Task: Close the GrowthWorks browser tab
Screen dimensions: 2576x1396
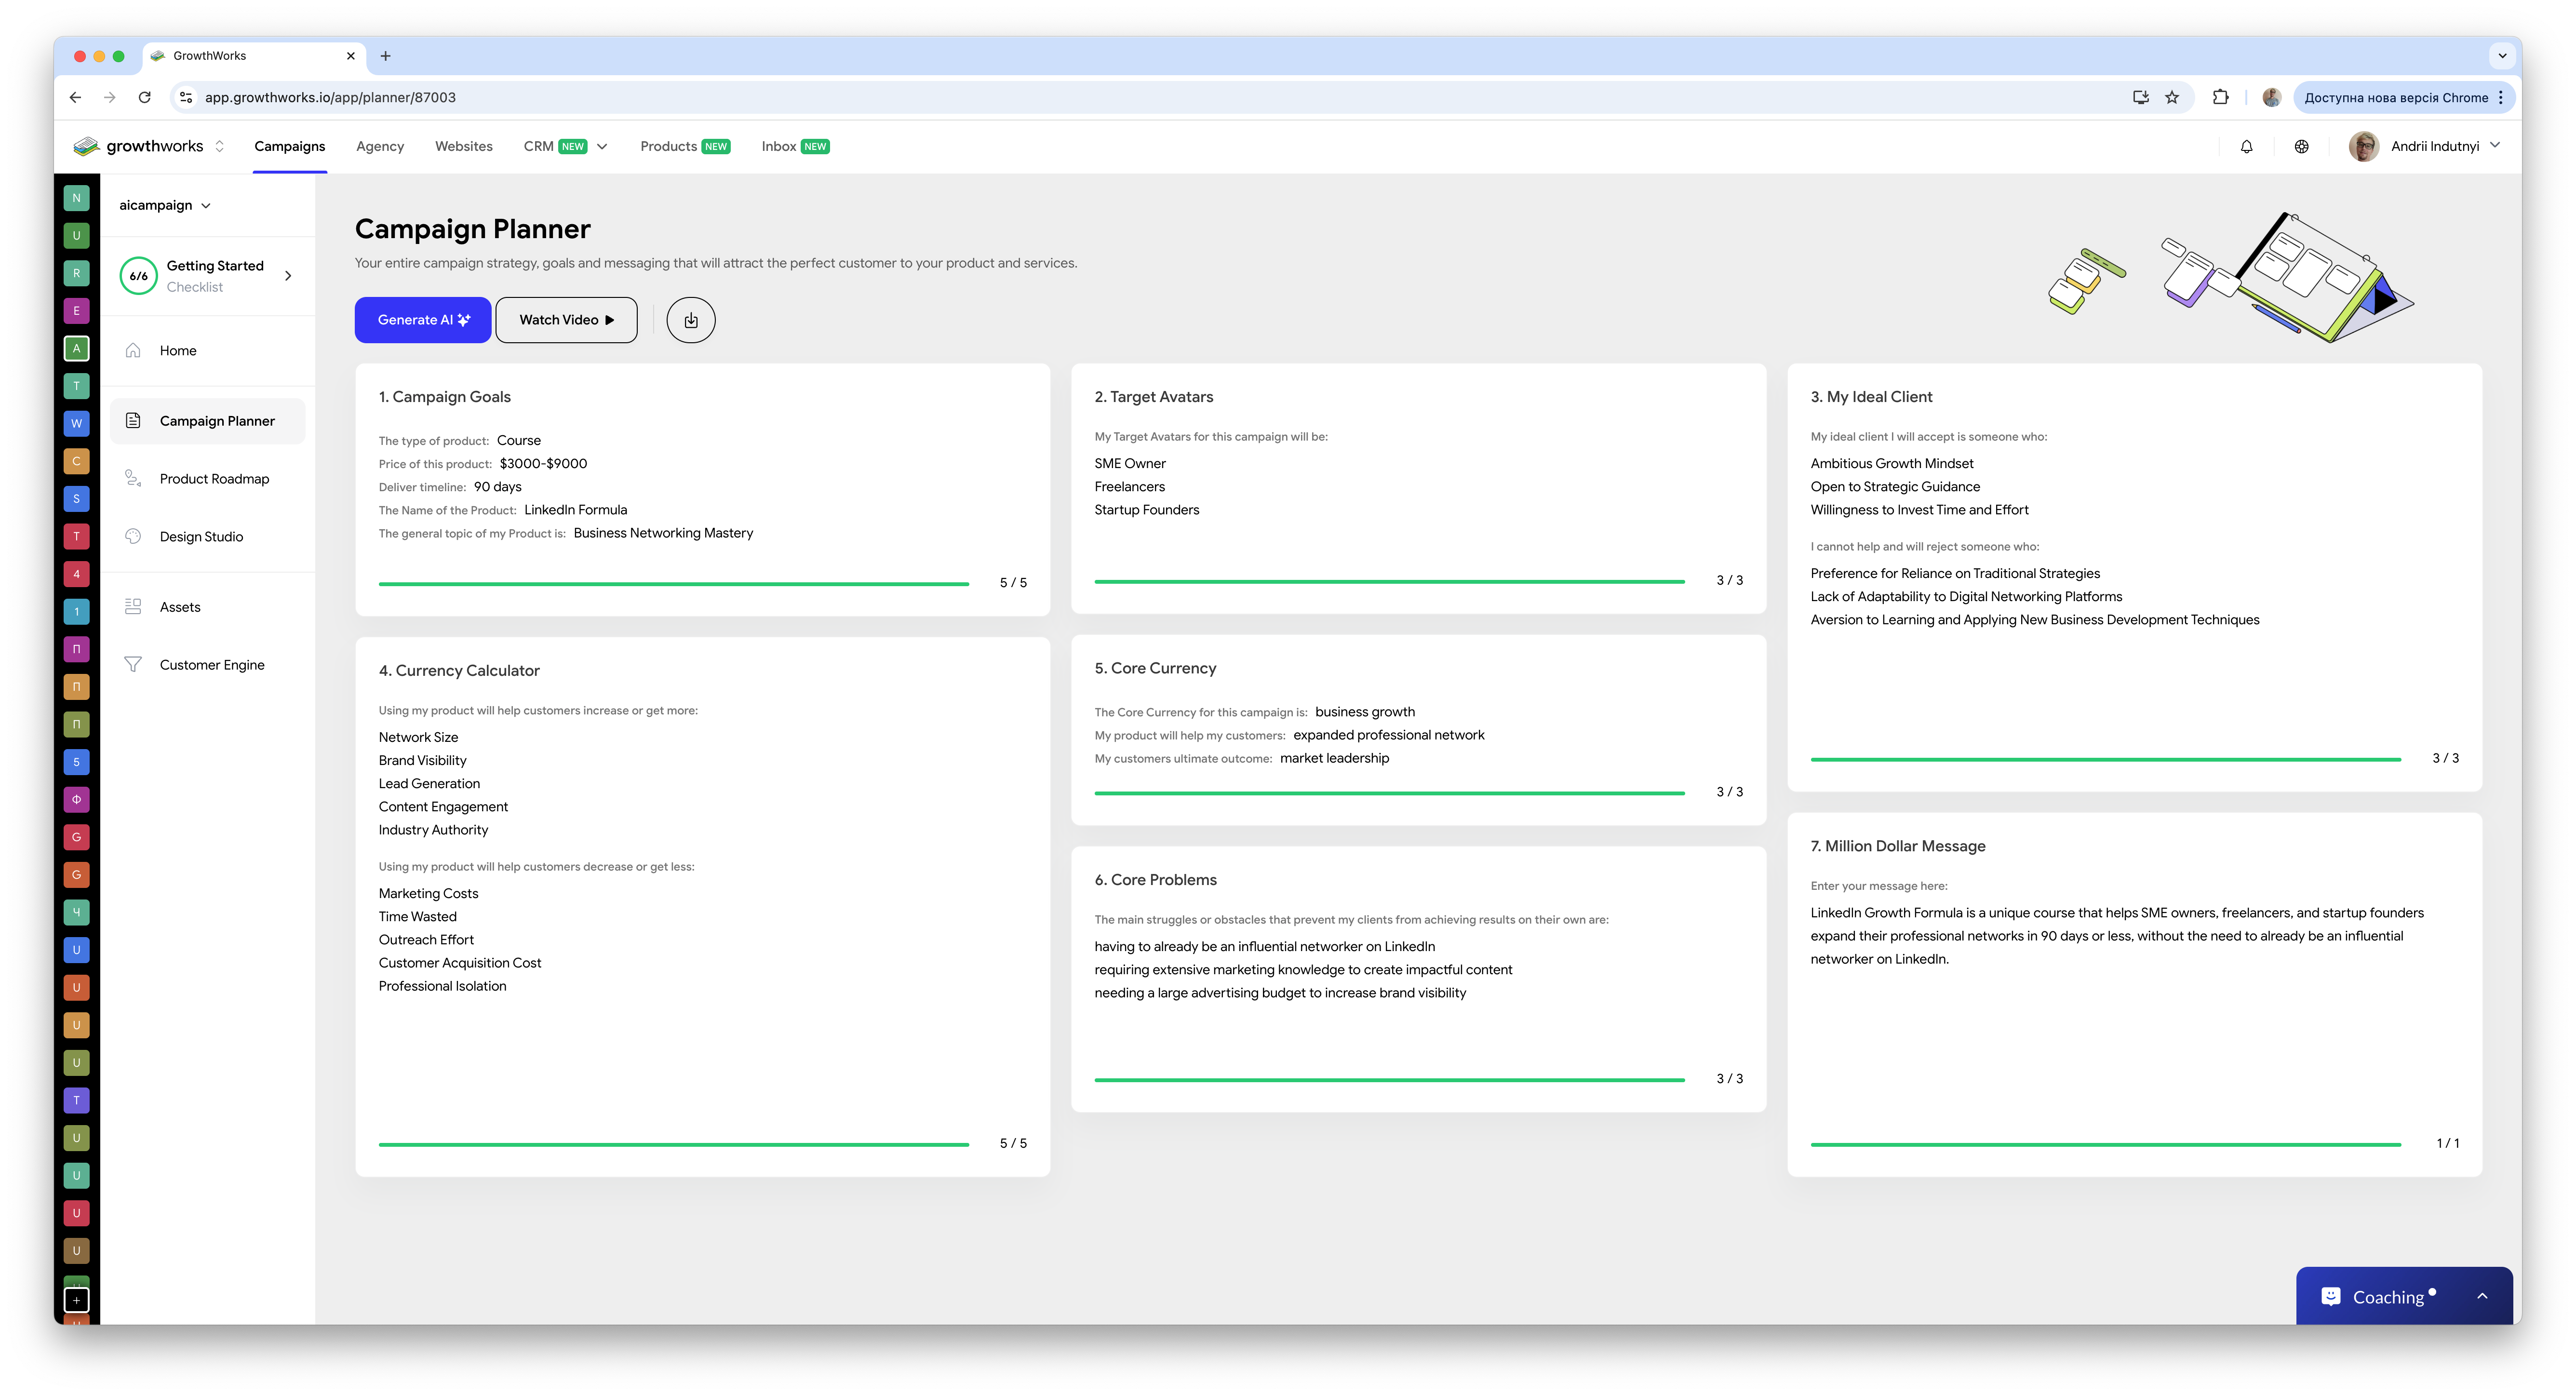Action: point(350,56)
